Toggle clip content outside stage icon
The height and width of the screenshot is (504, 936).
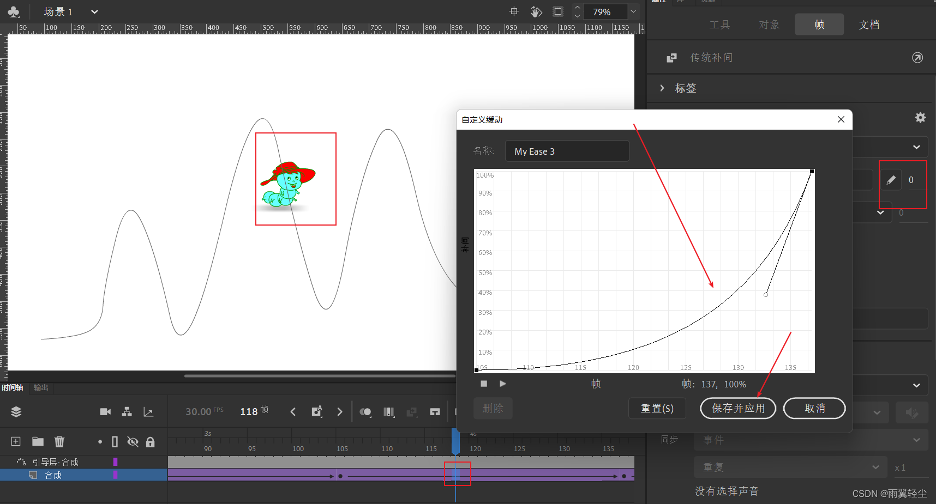click(558, 11)
